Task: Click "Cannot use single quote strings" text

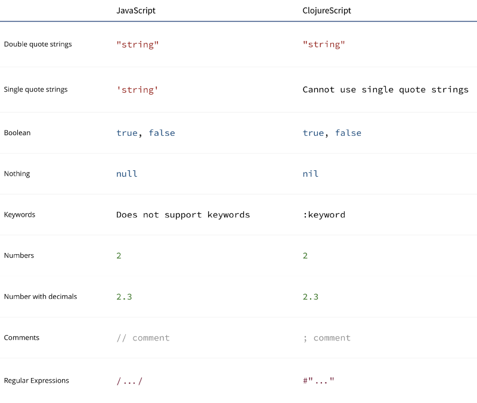Action: pyautogui.click(x=385, y=90)
